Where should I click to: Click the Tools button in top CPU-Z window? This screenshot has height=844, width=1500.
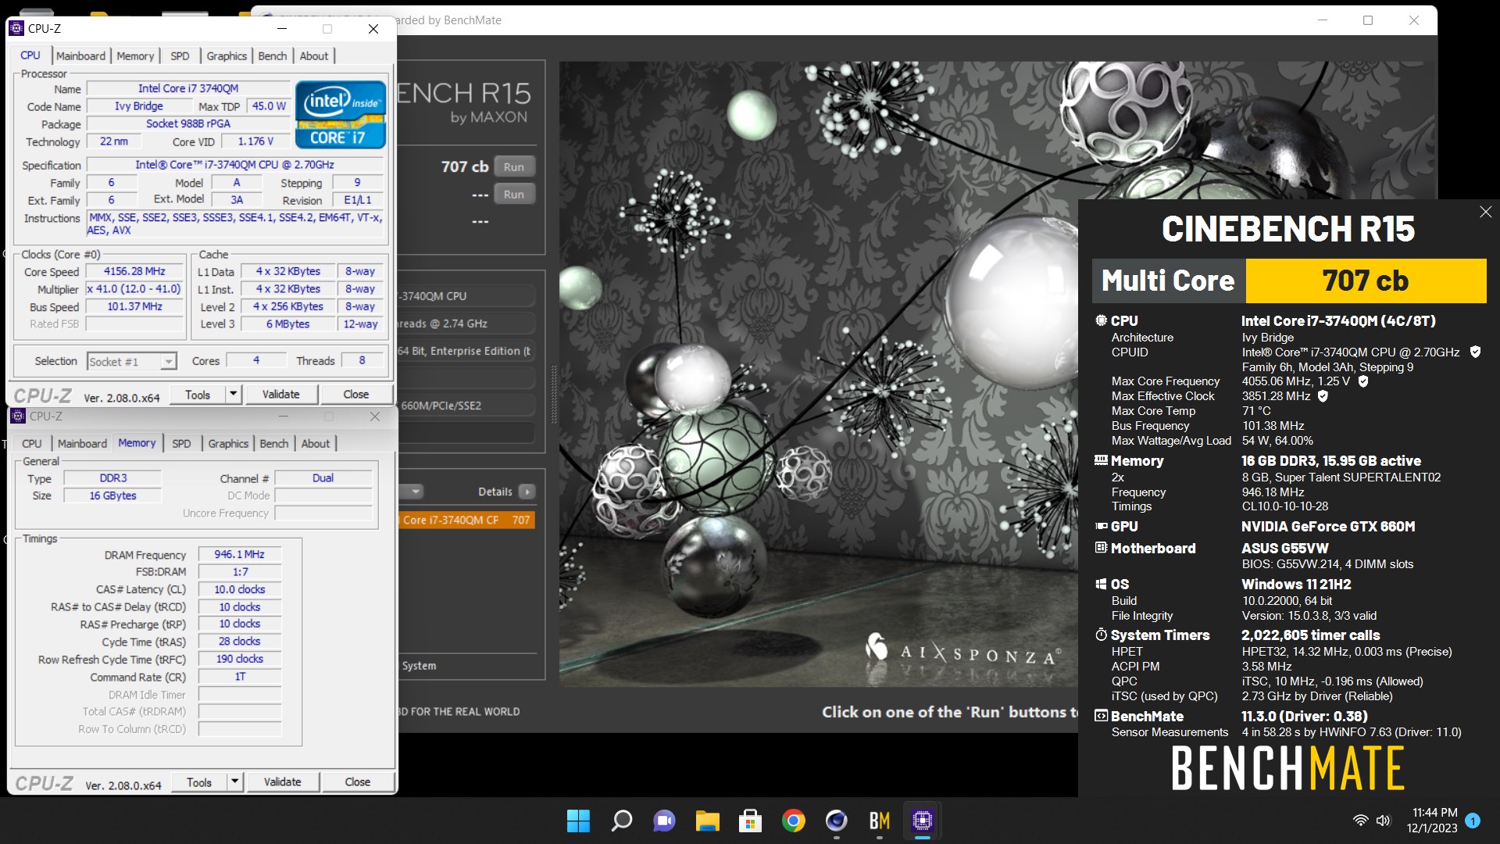(x=198, y=395)
